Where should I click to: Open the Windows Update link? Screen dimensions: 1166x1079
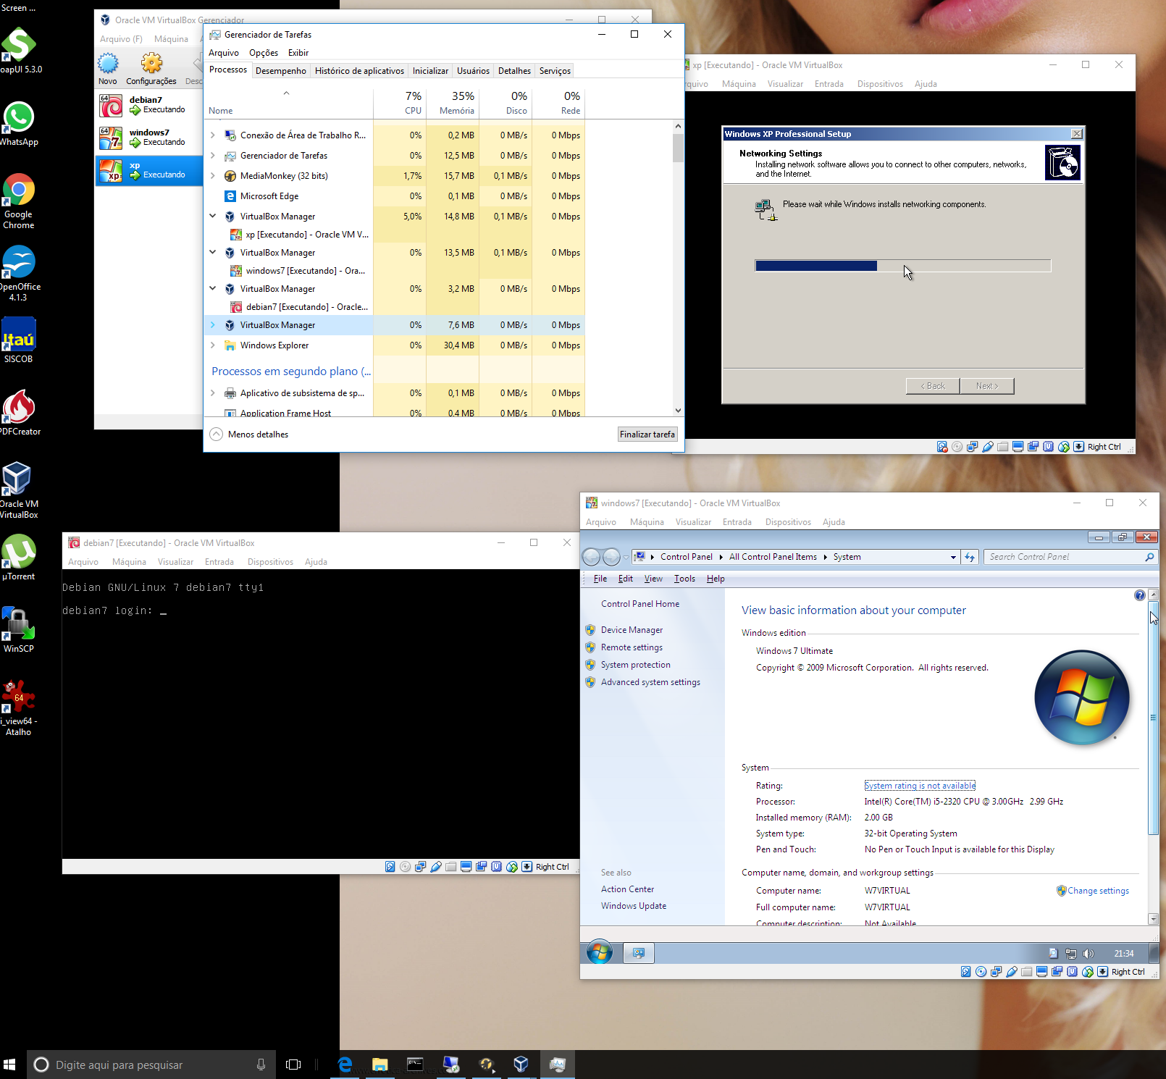[x=634, y=906]
